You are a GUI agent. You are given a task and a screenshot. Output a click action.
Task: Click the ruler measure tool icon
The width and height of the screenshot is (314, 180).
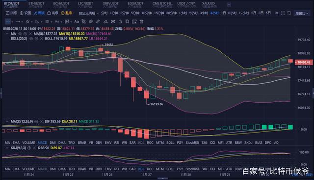[98, 22]
